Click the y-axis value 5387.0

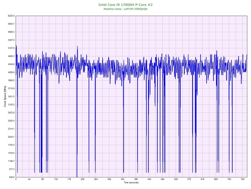click(11, 40)
